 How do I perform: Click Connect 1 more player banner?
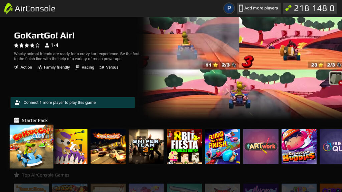pos(72,103)
